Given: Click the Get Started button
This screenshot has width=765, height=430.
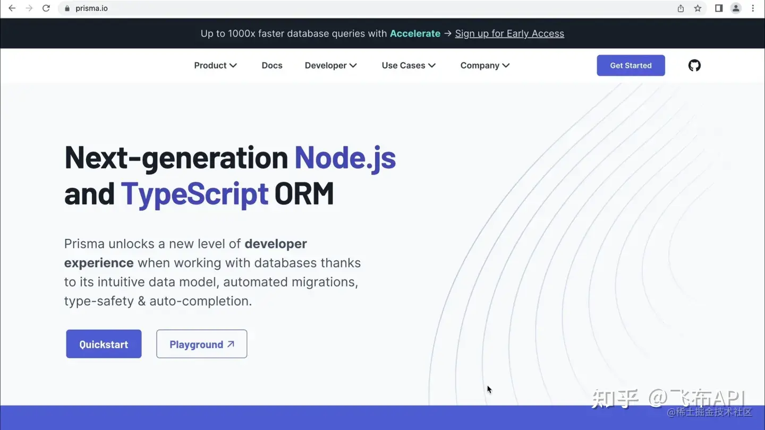Looking at the screenshot, I should 631,65.
